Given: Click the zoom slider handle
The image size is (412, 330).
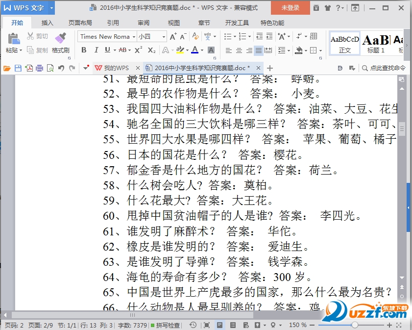Looking at the screenshot, I should 355,325.
